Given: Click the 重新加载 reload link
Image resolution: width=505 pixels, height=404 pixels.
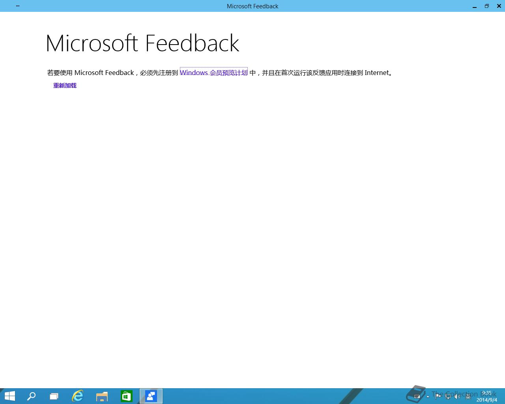Looking at the screenshot, I should pos(65,86).
